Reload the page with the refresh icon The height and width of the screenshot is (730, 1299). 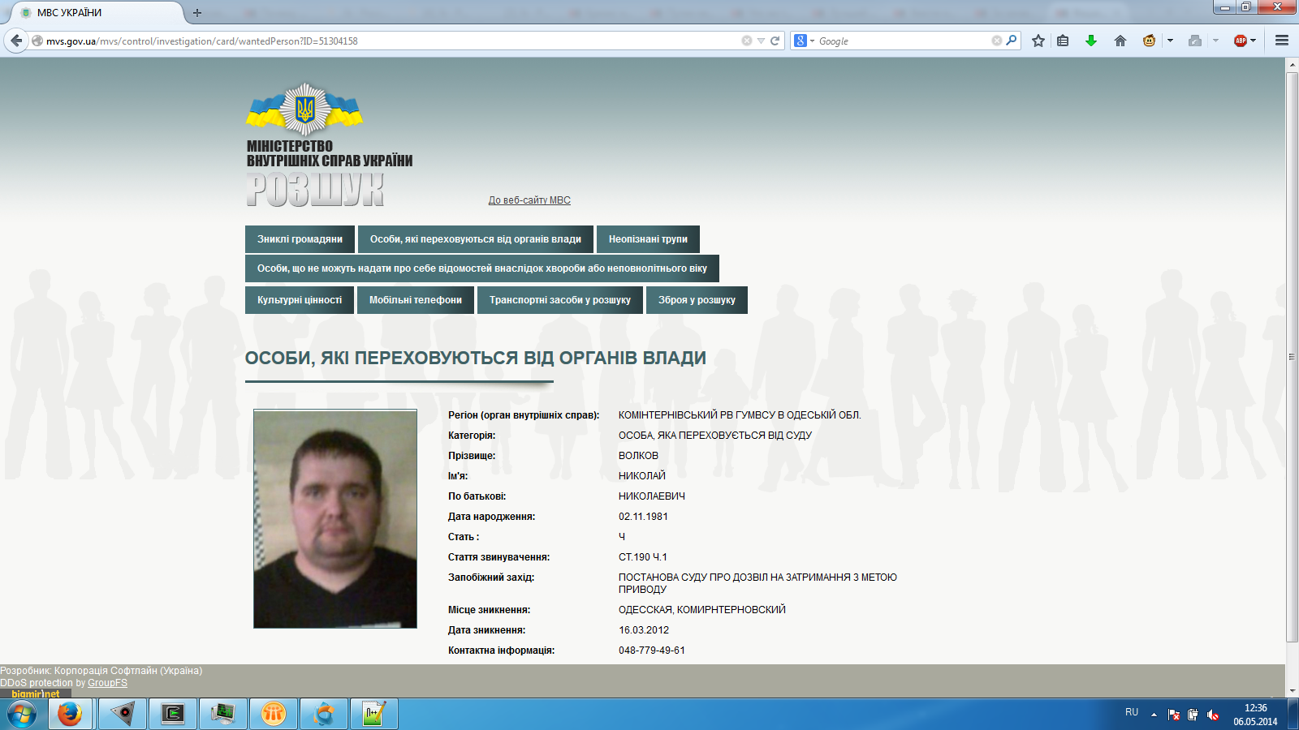tap(775, 41)
